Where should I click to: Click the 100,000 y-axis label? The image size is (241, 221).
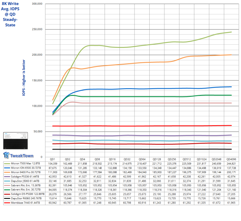pos(37,106)
